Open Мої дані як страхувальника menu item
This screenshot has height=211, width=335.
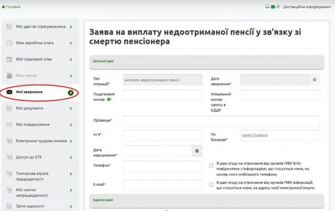tap(40, 27)
